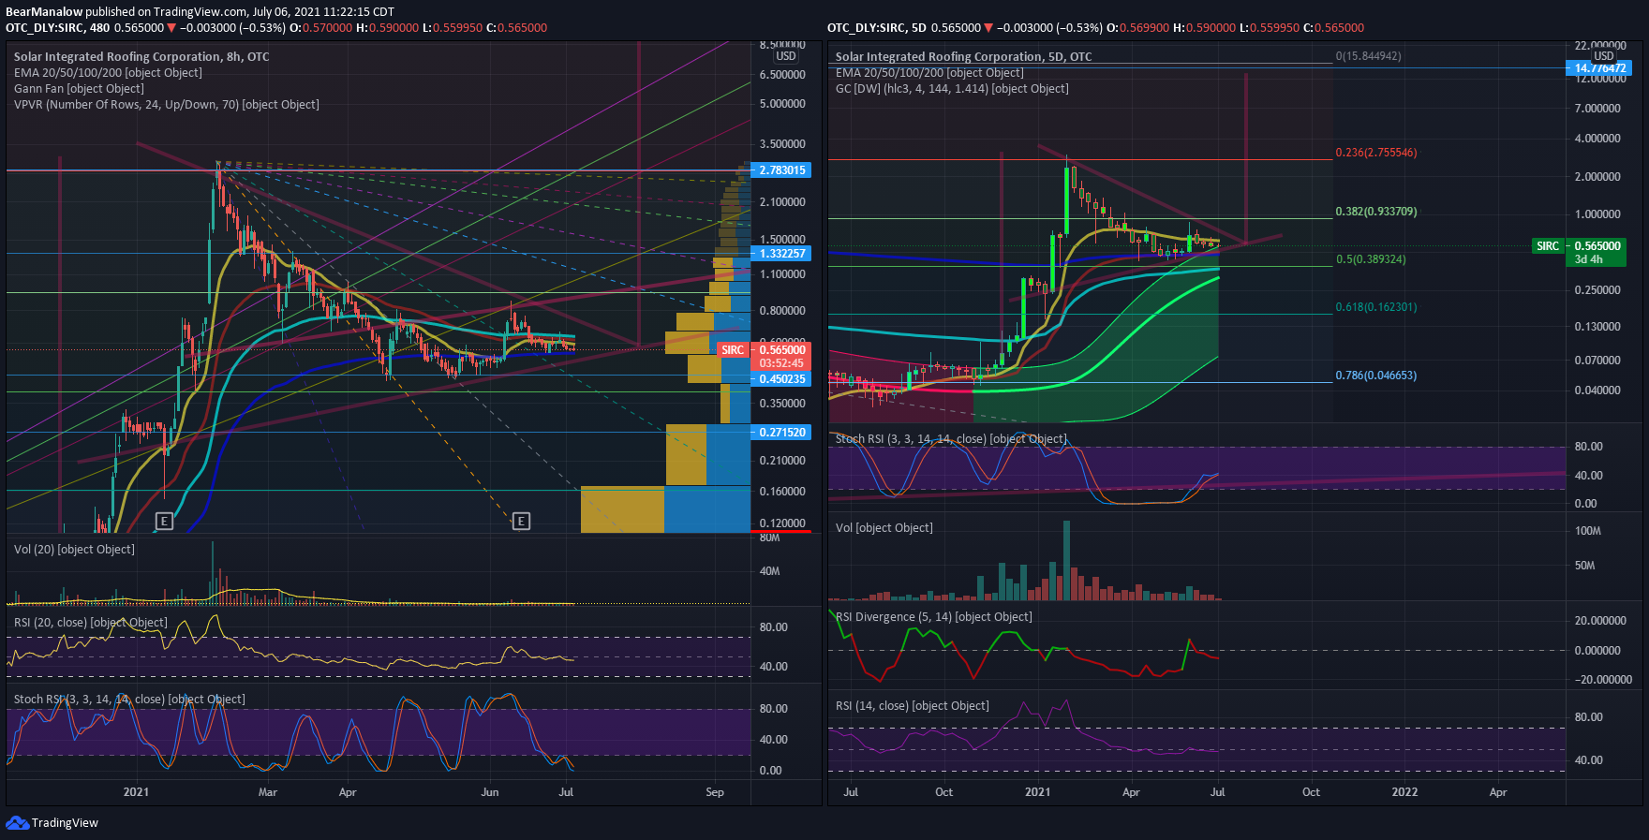Image resolution: width=1649 pixels, height=840 pixels.
Task: Click the 2.783015 price label
Action: [x=782, y=170]
